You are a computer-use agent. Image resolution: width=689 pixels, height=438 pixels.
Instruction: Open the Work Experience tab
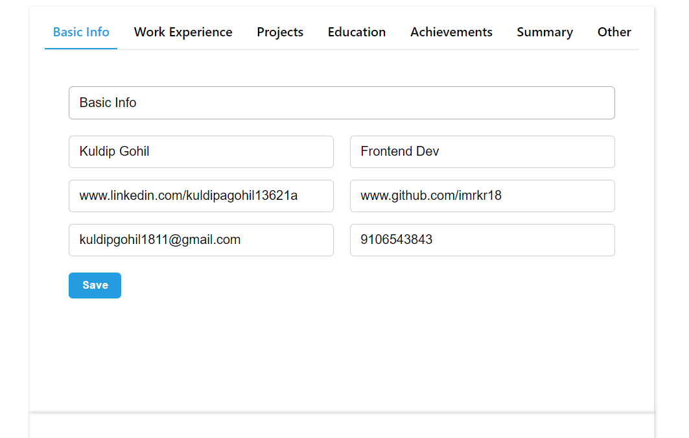tap(183, 32)
